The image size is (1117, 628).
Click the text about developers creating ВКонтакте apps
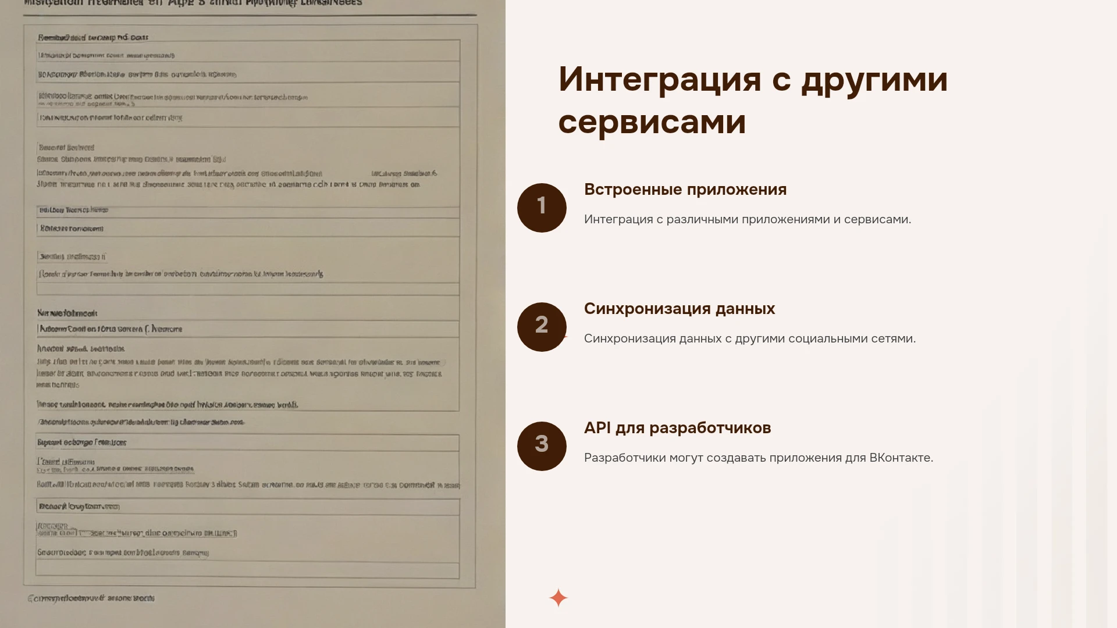point(759,458)
